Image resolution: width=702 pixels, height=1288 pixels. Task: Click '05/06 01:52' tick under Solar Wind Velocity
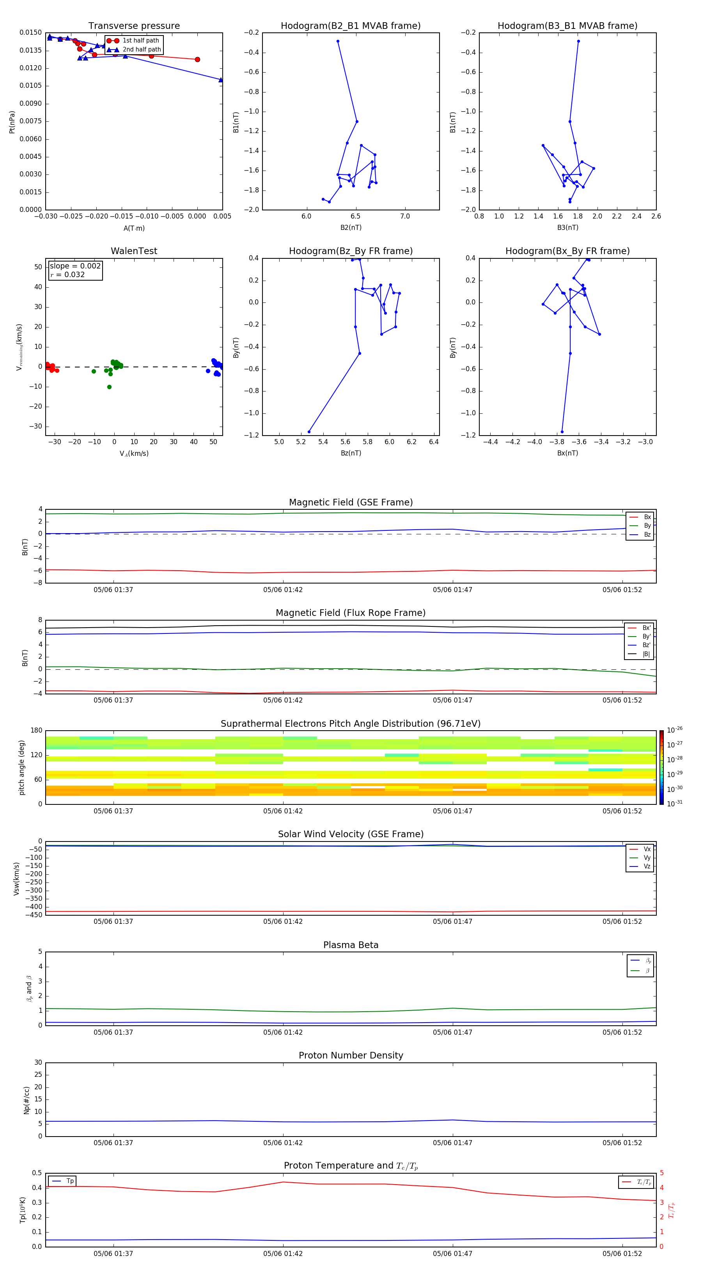click(622, 922)
